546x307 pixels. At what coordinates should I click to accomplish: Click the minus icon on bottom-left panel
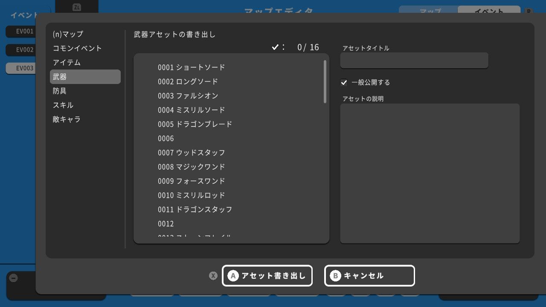coord(14,278)
